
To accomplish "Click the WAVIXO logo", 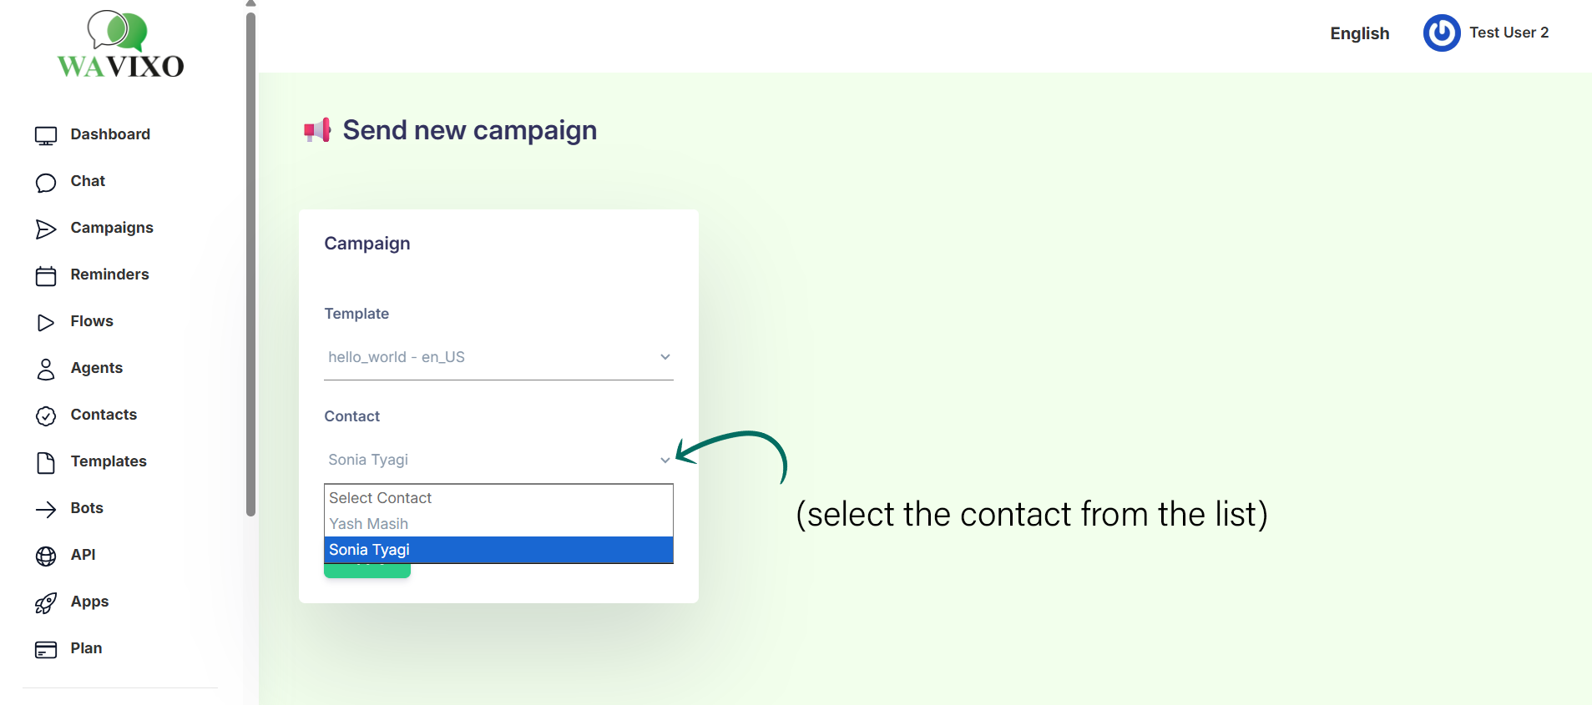I will (120, 46).
